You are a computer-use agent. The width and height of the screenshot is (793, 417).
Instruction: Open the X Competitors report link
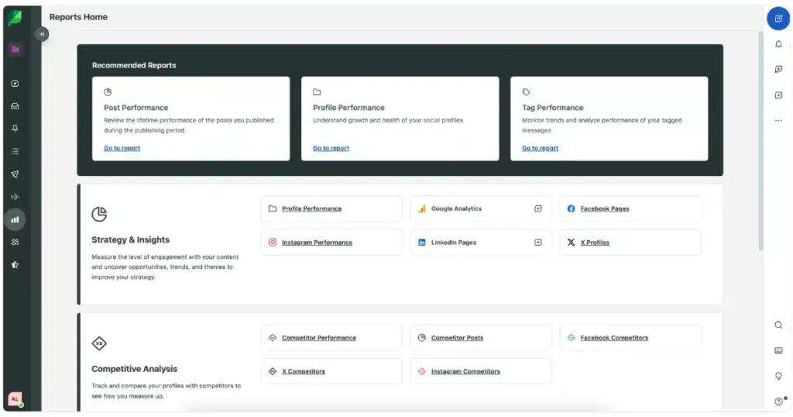coord(304,371)
